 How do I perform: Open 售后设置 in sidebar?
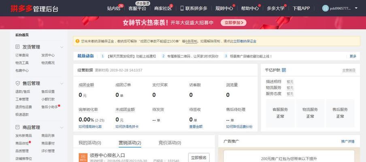[48, 92]
